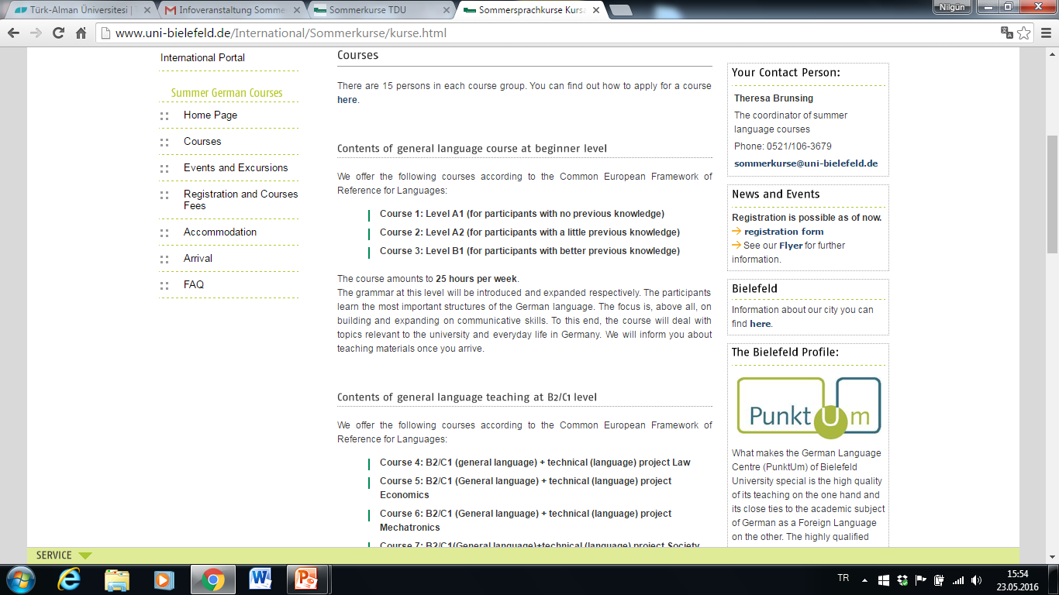The width and height of the screenshot is (1059, 595).
Task: Click 'here' link in Bielefeld box
Action: point(761,324)
